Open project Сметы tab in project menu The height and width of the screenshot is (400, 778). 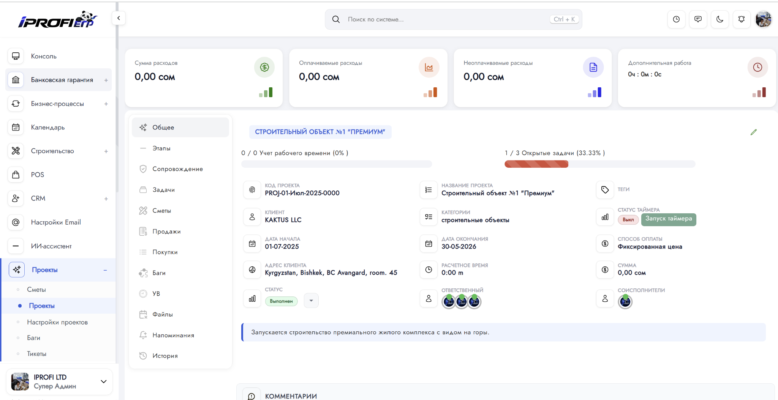pyautogui.click(x=180, y=211)
